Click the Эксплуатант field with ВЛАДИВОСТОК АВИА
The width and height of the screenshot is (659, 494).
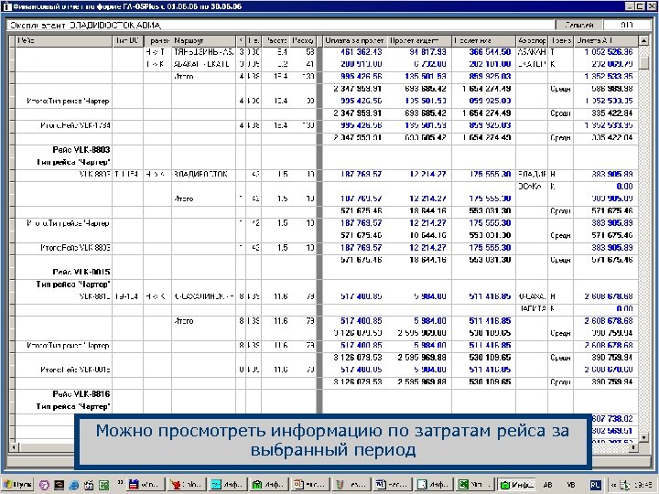coord(281,26)
